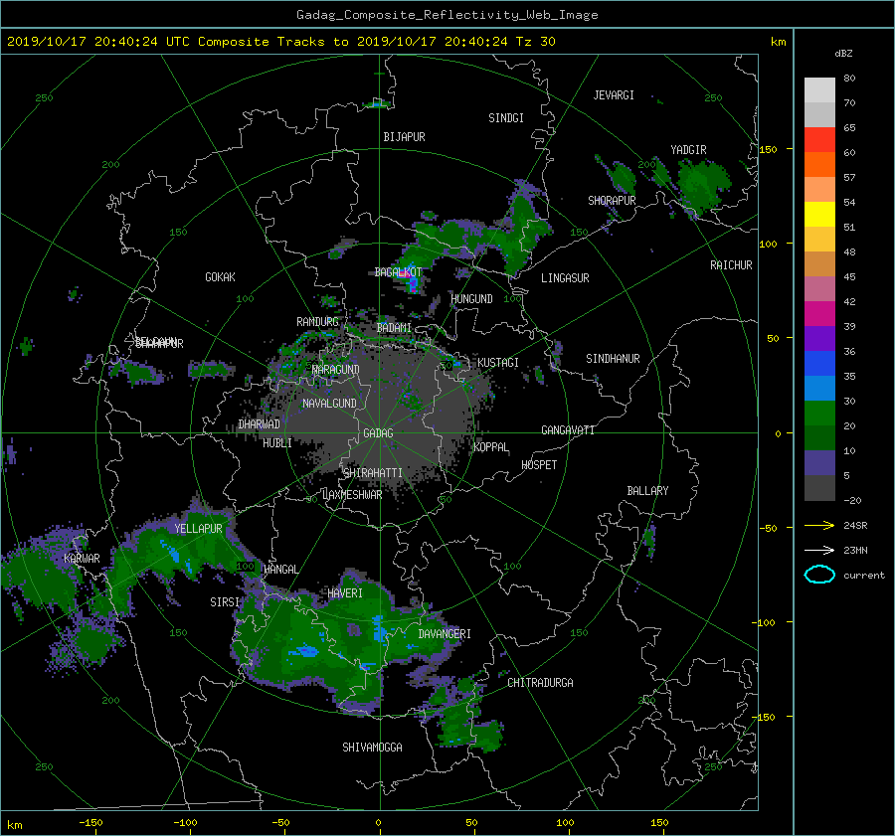This screenshot has width=895, height=836.
Task: Click the purple 36 dBZ legend swatch
Action: (819, 338)
